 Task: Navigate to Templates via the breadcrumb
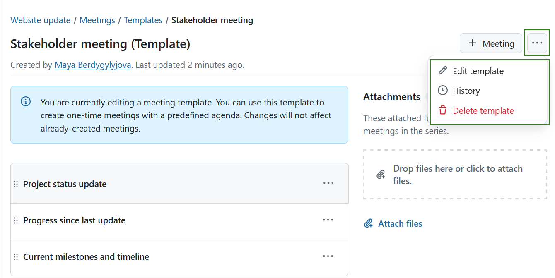pyautogui.click(x=143, y=20)
